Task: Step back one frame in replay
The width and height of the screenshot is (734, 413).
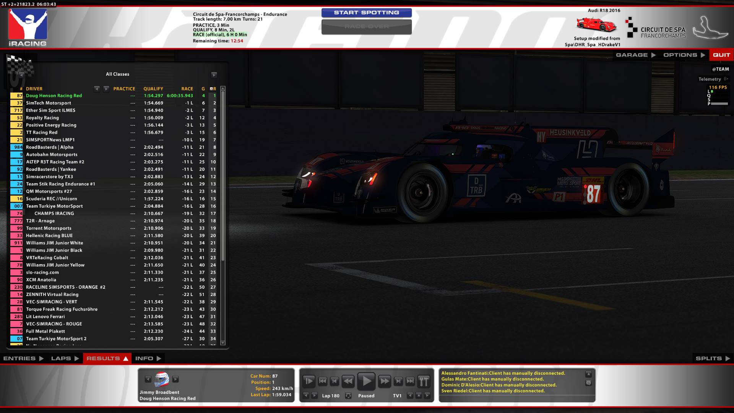Action: click(x=335, y=381)
